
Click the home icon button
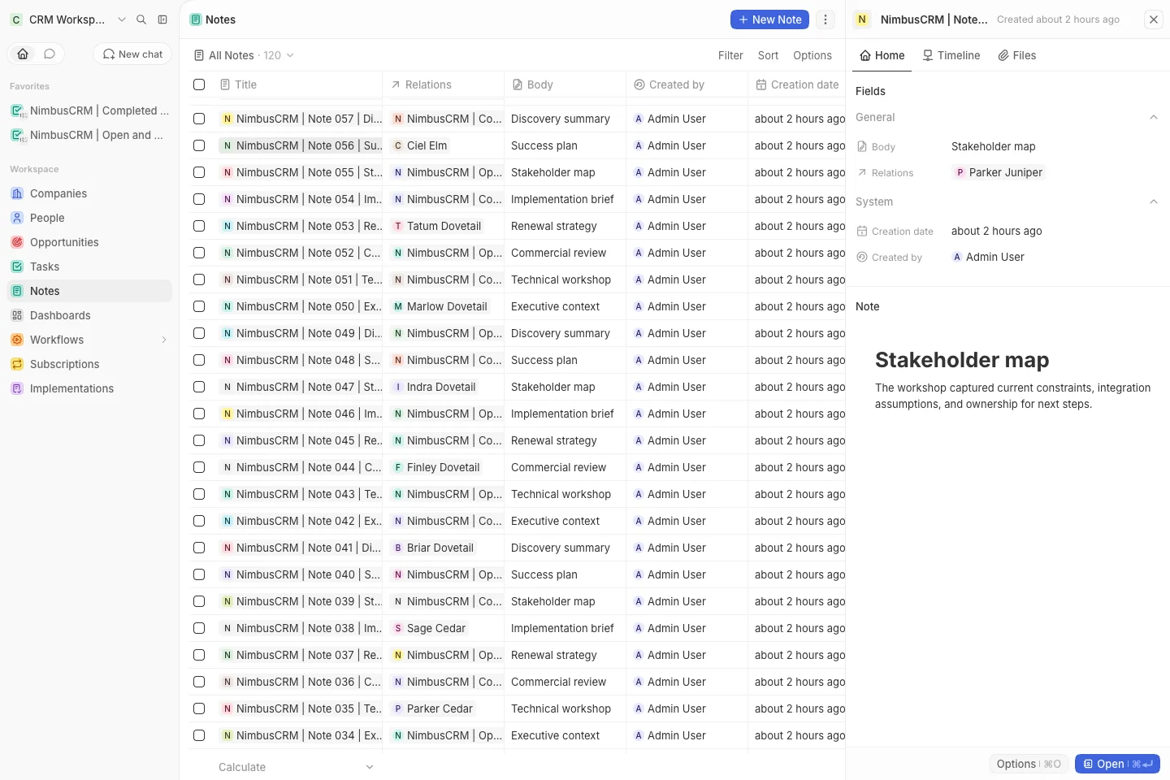(x=23, y=54)
